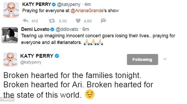187x104 pixels.
Task: Click Demi Lovato's verified badge
Action: tap(52, 29)
